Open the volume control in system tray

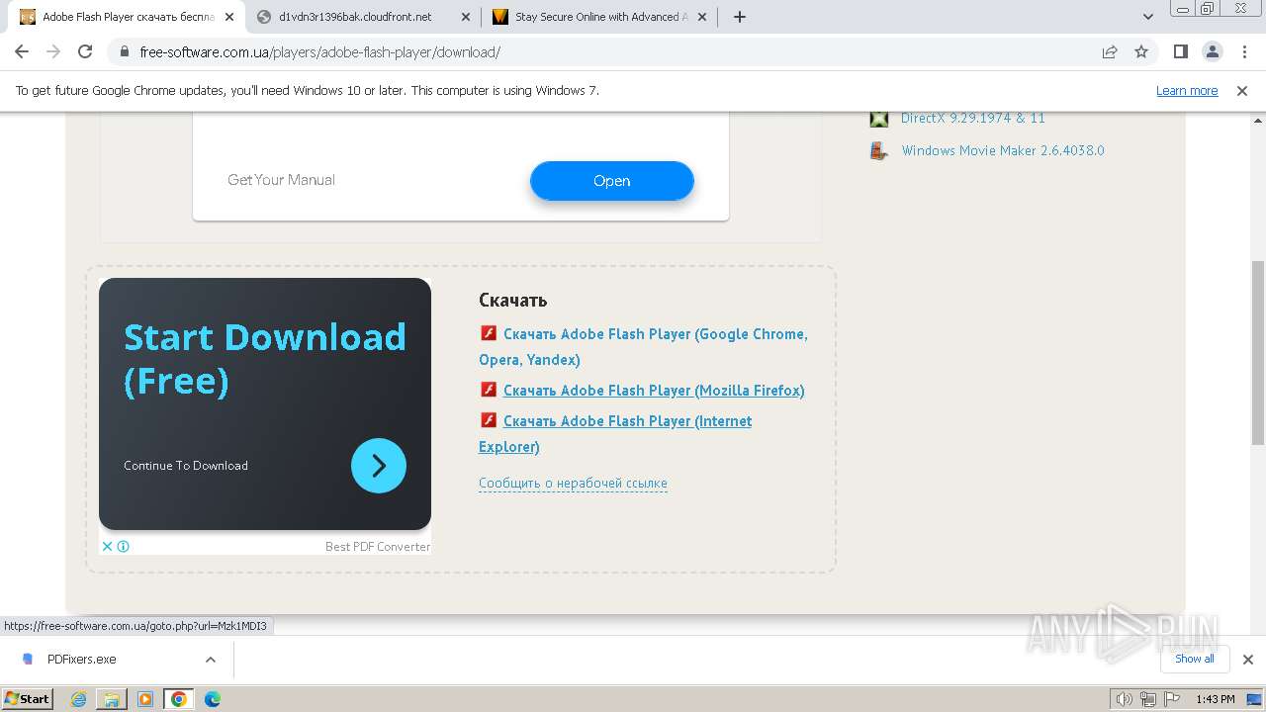[1125, 699]
